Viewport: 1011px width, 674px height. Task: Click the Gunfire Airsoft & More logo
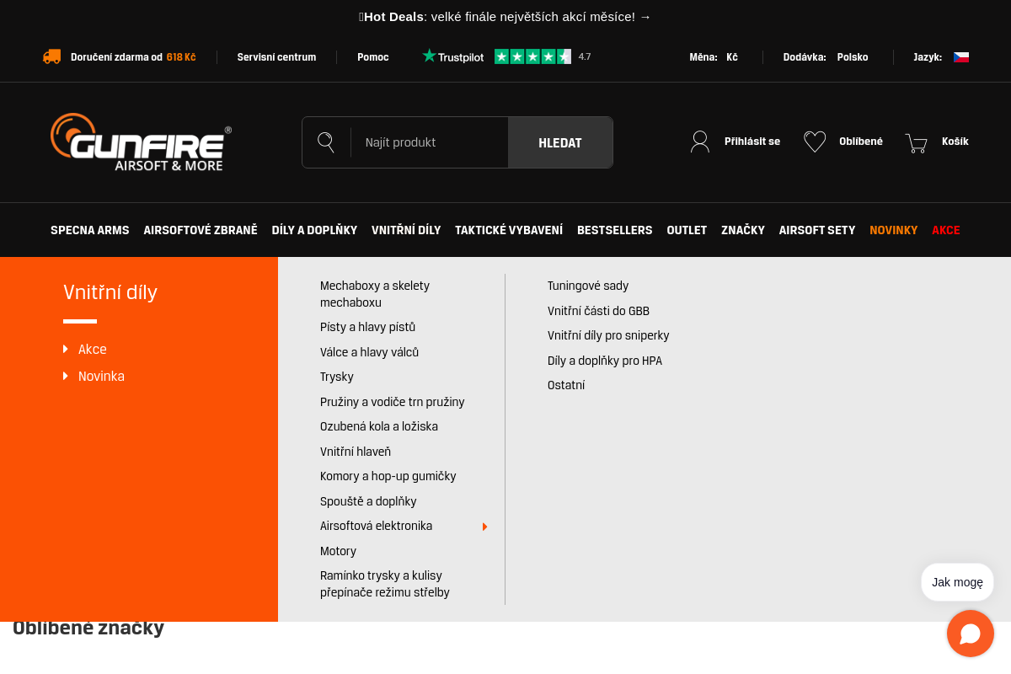[141, 142]
